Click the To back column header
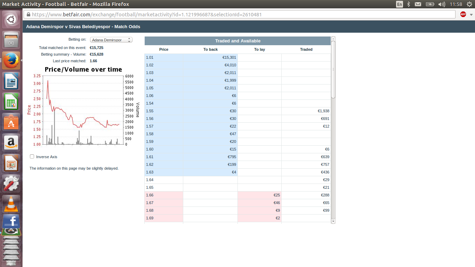 210,49
